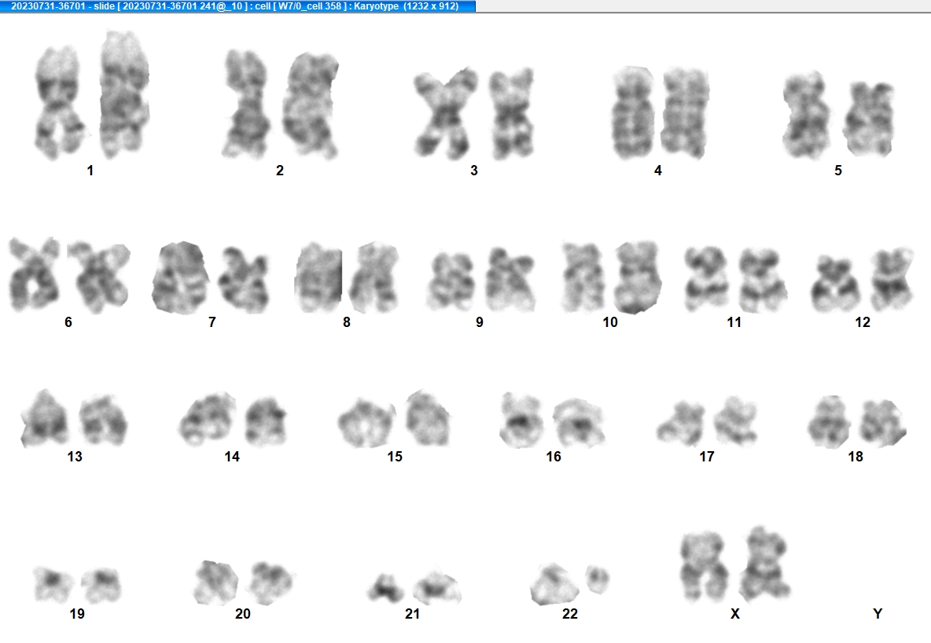The width and height of the screenshot is (931, 643).
Task: Click the number label under chromosome pair 4
Action: [658, 171]
